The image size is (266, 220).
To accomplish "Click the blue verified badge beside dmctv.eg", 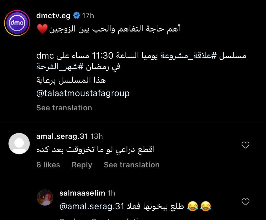I will point(76,16).
